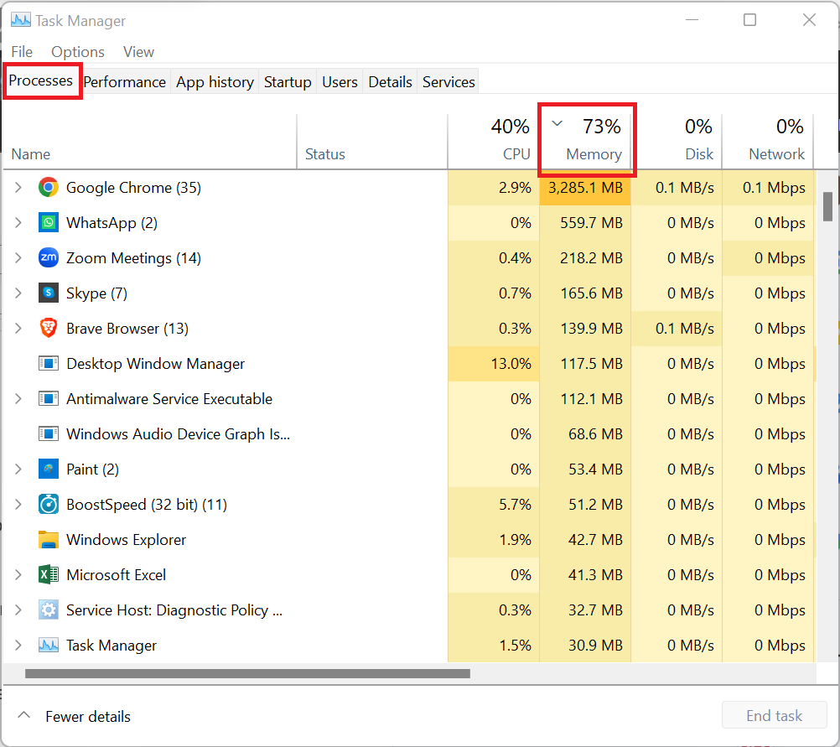Screen dimensions: 840x747
Task: Collapse view using Fewer details chevron
Action: (24, 716)
